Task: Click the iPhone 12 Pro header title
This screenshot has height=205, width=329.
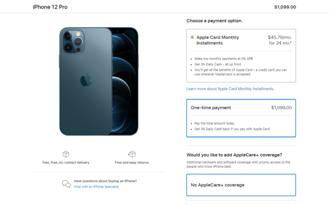Action: pos(50,7)
